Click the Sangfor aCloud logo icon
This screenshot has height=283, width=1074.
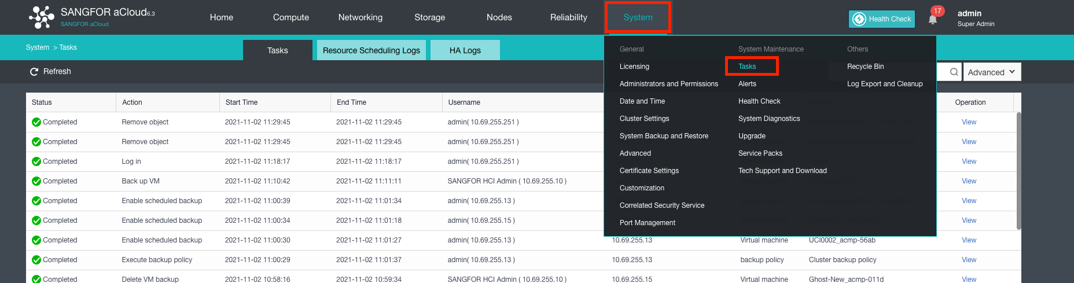pos(42,17)
